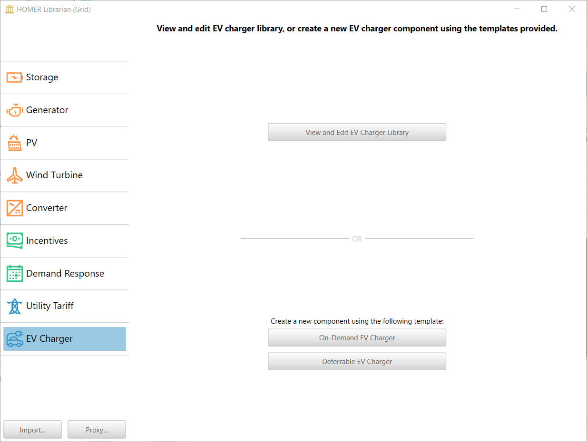Switch to the Generator section
This screenshot has width=587, height=442.
[x=47, y=110]
